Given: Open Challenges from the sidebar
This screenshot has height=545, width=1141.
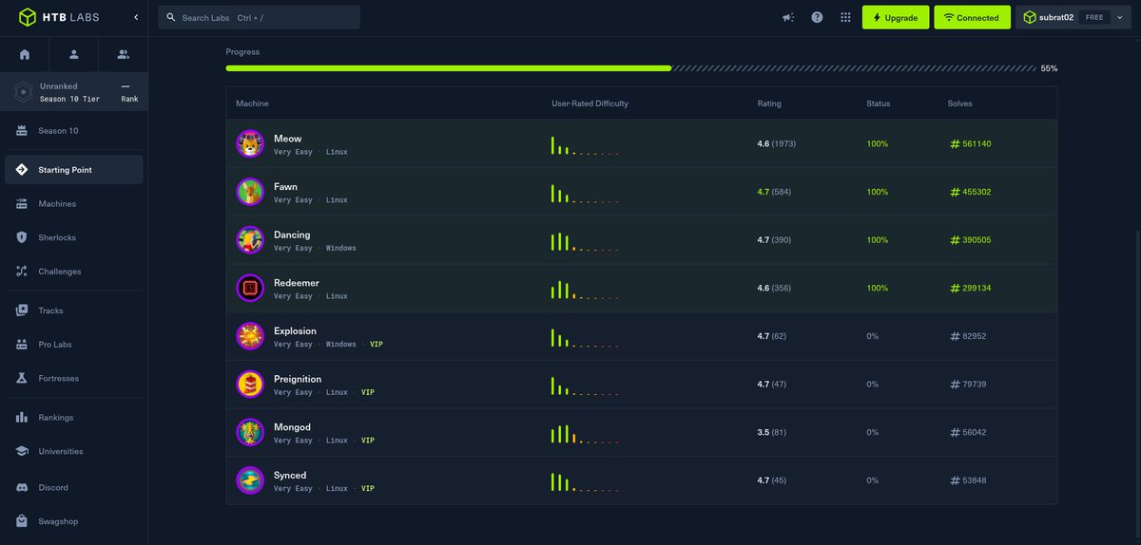Looking at the screenshot, I should [x=74, y=272].
